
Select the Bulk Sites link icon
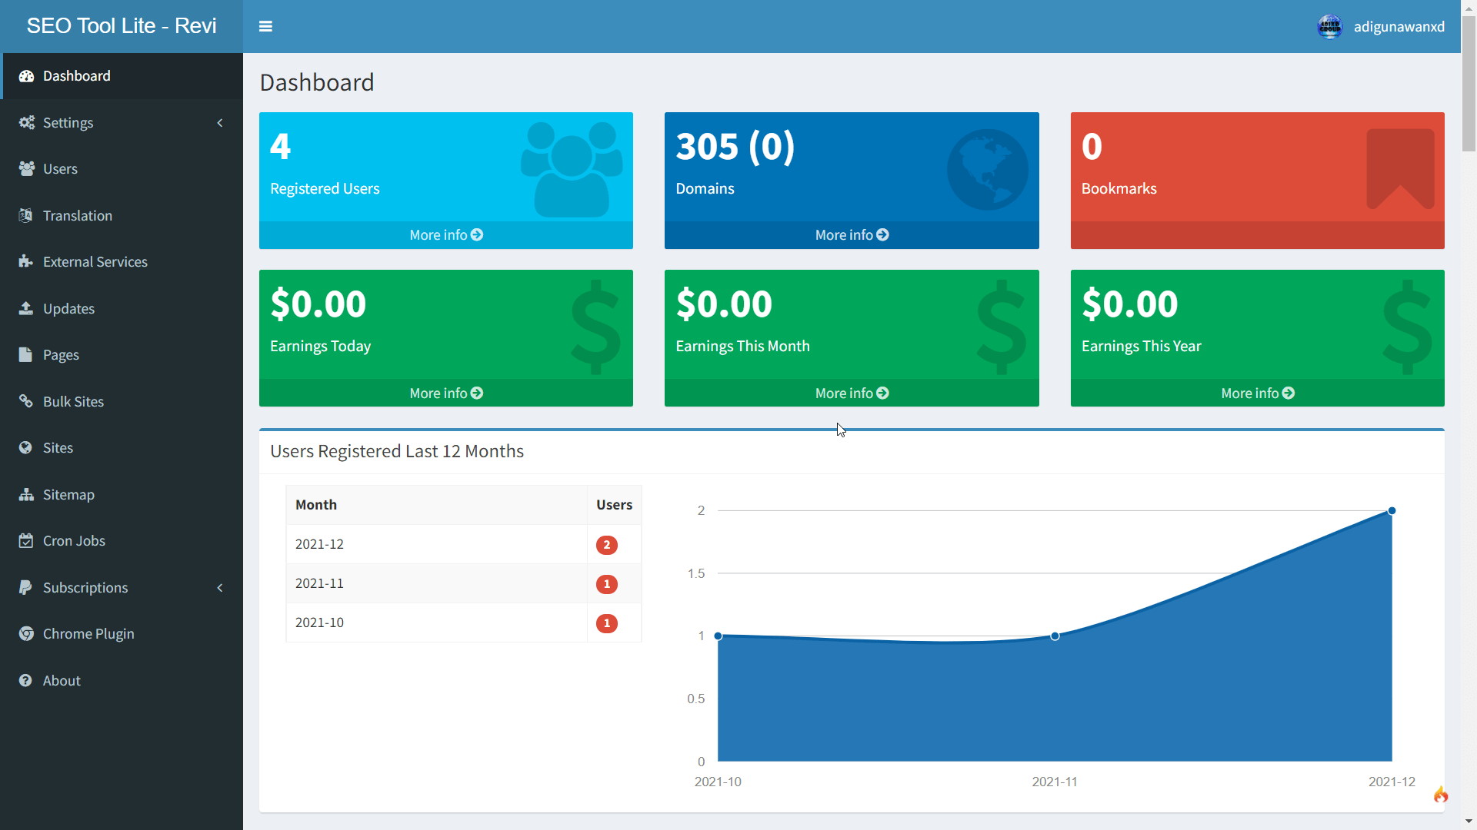(26, 401)
